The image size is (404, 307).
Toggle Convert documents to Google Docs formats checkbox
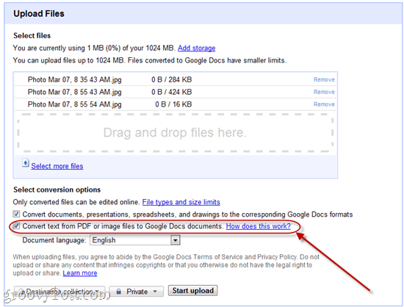pos(16,214)
